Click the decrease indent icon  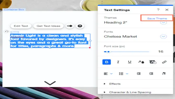(139, 73)
